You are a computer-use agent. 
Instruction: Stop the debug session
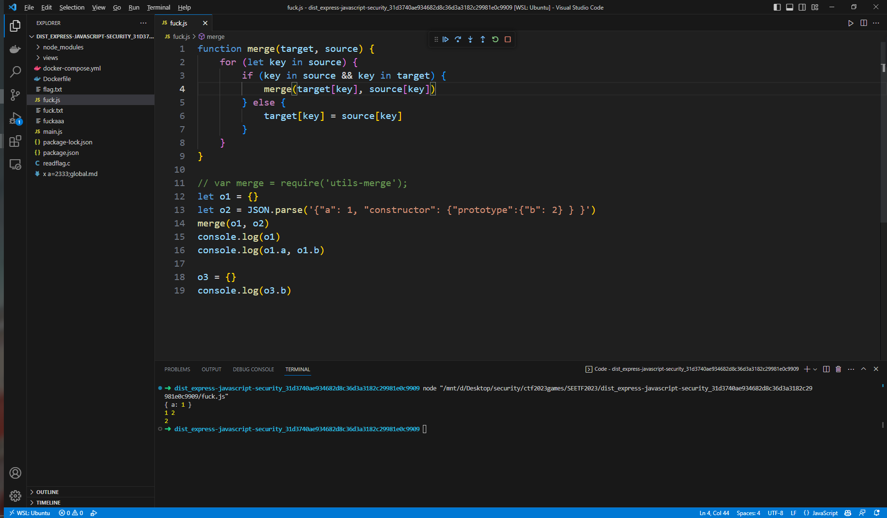pos(508,39)
